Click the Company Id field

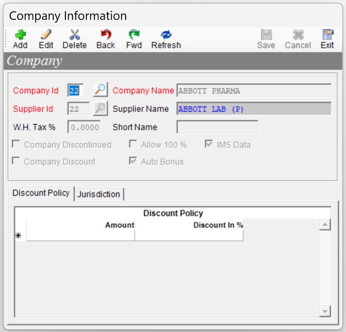75,90
